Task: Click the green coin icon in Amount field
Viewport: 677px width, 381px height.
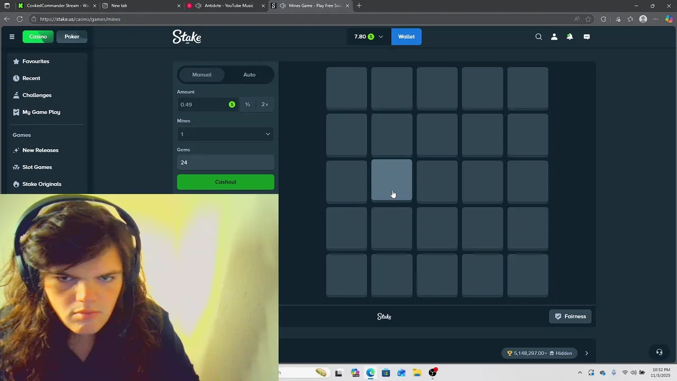Action: (232, 104)
